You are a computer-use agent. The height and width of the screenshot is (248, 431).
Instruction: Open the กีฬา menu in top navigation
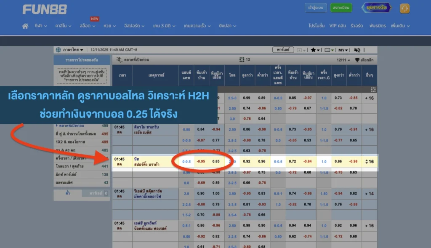[40, 25]
